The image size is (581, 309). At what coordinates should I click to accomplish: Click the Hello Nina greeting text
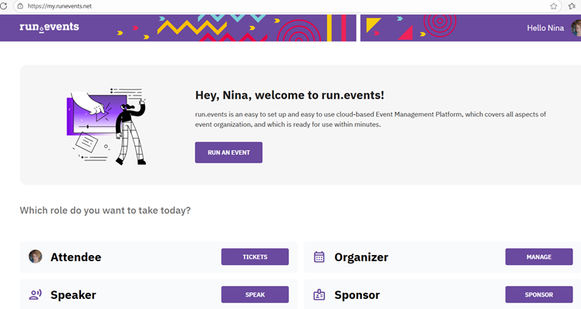point(546,28)
